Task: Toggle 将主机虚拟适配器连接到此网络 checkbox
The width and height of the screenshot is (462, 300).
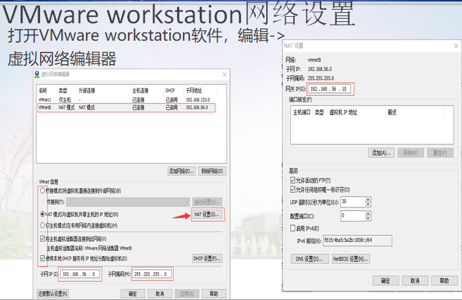Action: pos(43,239)
